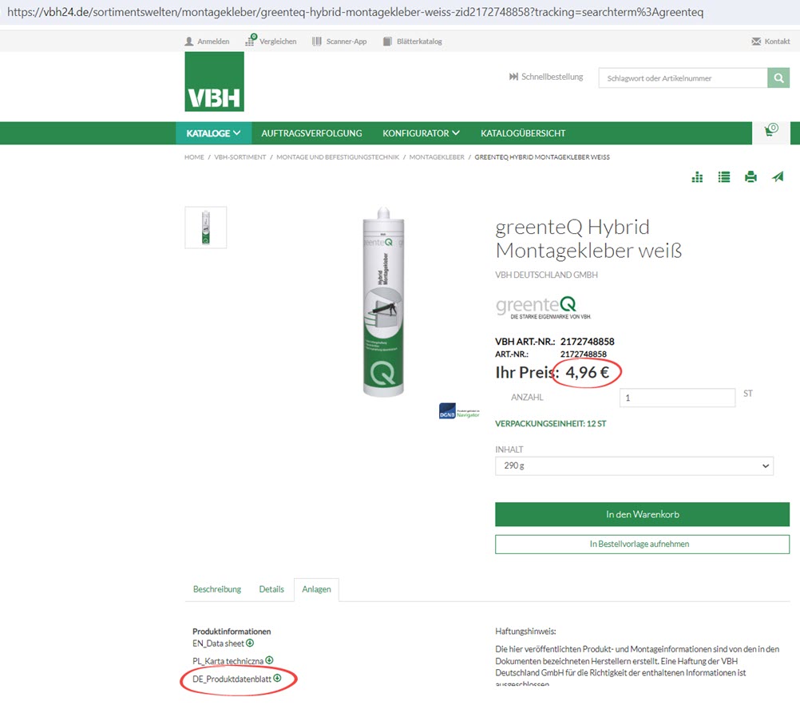
Task: Click download icon next to DE_Produktdatenblatt
Action: point(277,678)
